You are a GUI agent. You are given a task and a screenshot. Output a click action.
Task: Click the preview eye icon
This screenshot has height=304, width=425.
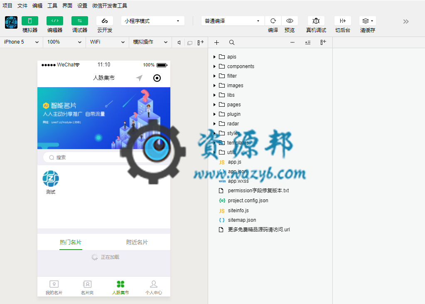(x=290, y=21)
